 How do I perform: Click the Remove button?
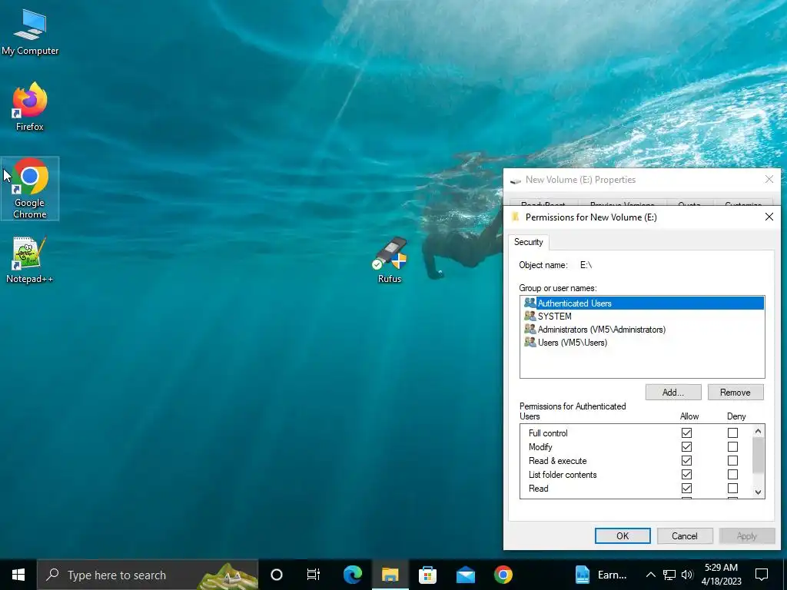click(x=736, y=393)
